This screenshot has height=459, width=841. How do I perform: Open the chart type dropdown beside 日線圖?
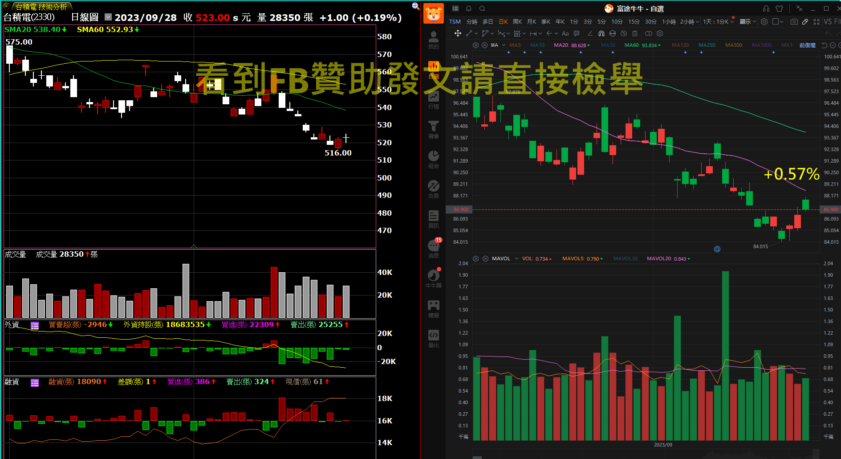pos(108,17)
